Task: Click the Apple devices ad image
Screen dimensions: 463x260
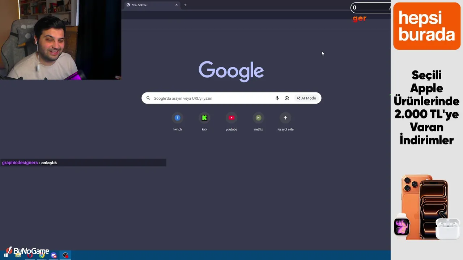Action: (x=427, y=208)
